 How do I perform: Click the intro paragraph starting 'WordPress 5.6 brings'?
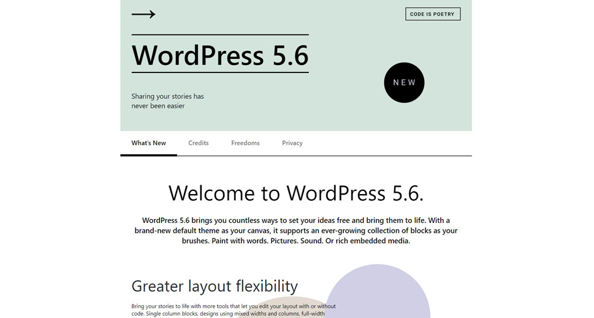tap(296, 230)
